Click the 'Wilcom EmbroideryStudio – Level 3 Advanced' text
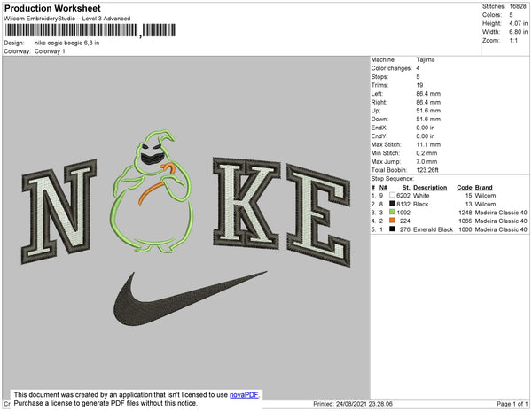 click(x=67, y=19)
